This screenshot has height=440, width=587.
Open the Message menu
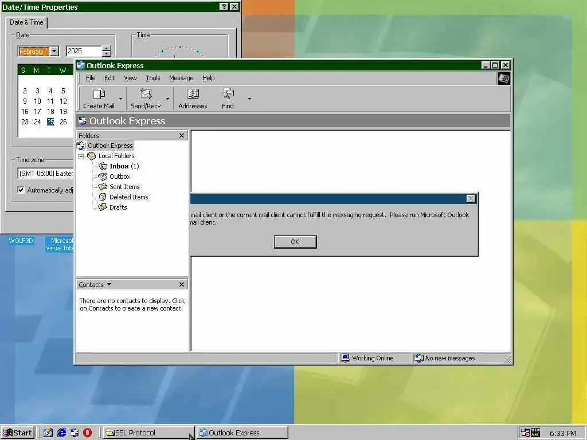coord(181,78)
